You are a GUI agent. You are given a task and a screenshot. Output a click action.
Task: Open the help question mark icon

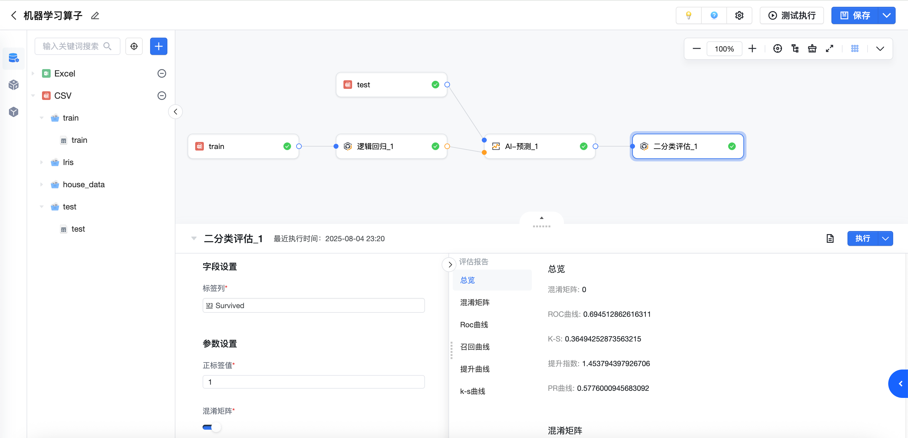click(714, 15)
